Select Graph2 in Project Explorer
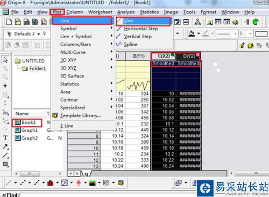The width and height of the screenshot is (269, 197). pos(26,138)
